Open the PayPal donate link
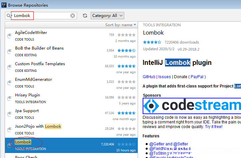 (197, 77)
